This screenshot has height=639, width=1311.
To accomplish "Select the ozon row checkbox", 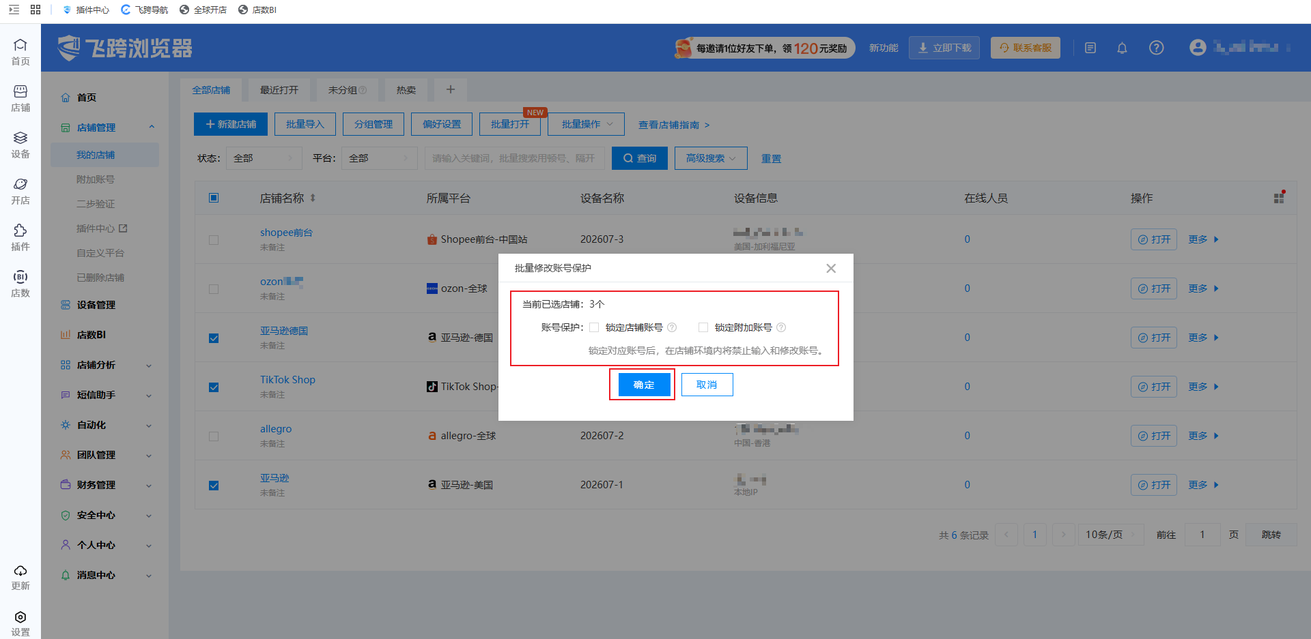I will tap(214, 289).
